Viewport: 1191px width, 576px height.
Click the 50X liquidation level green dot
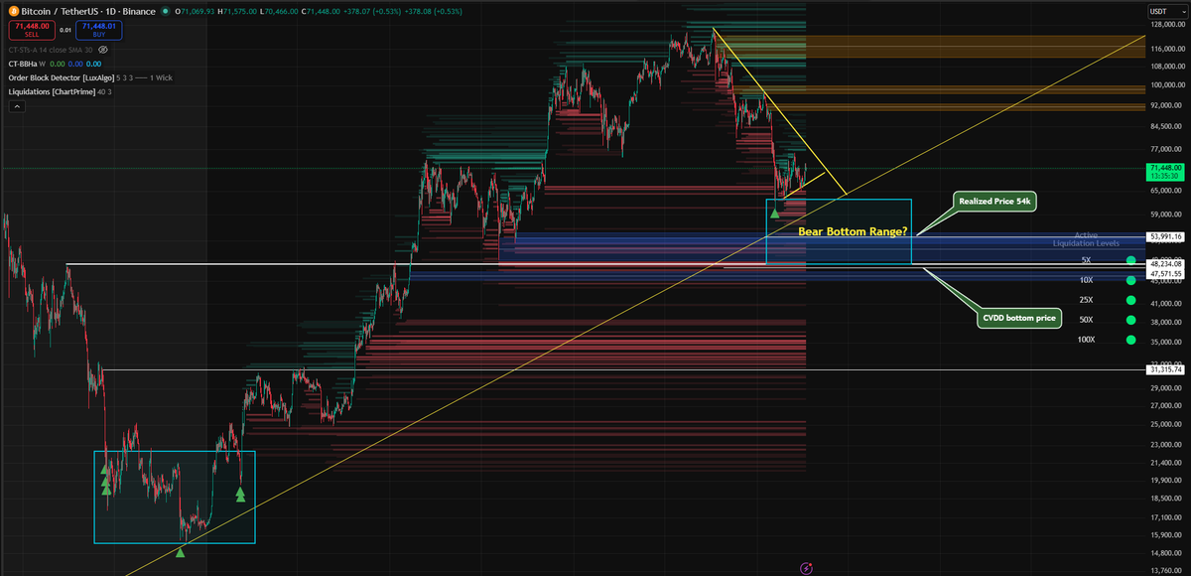click(1130, 320)
